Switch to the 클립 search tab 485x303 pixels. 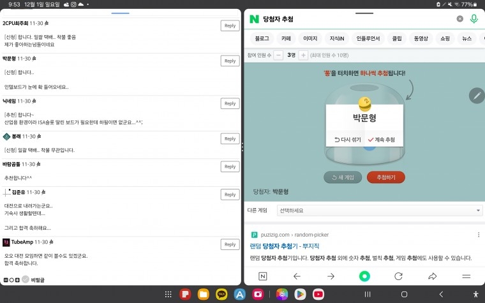397,38
